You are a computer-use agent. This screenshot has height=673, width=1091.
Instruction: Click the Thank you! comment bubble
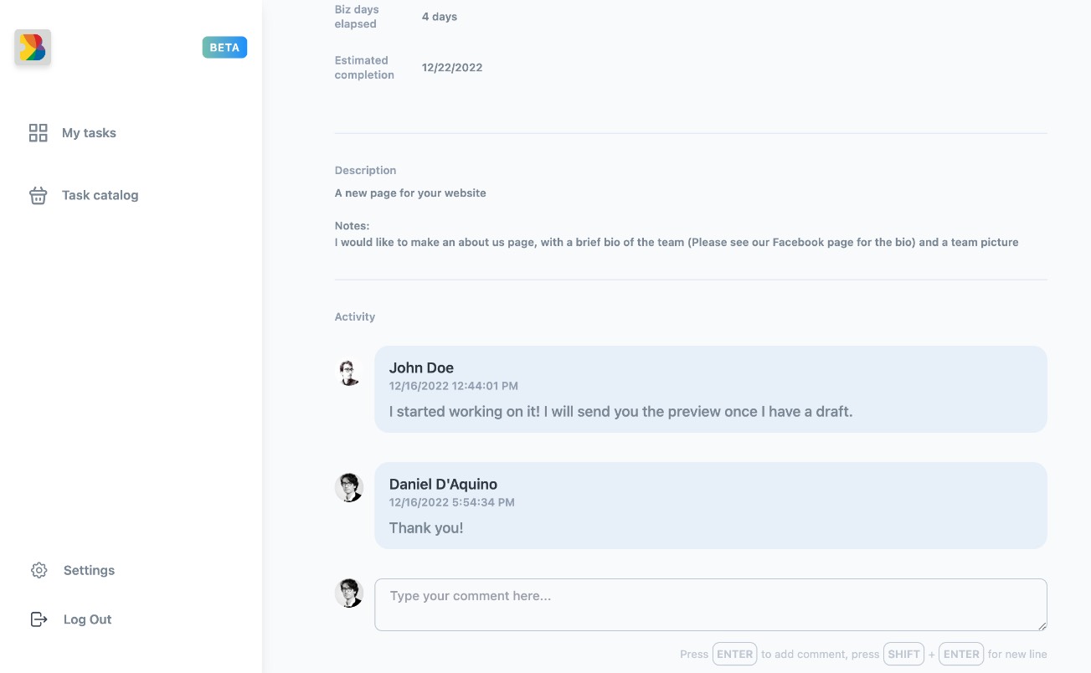(711, 506)
